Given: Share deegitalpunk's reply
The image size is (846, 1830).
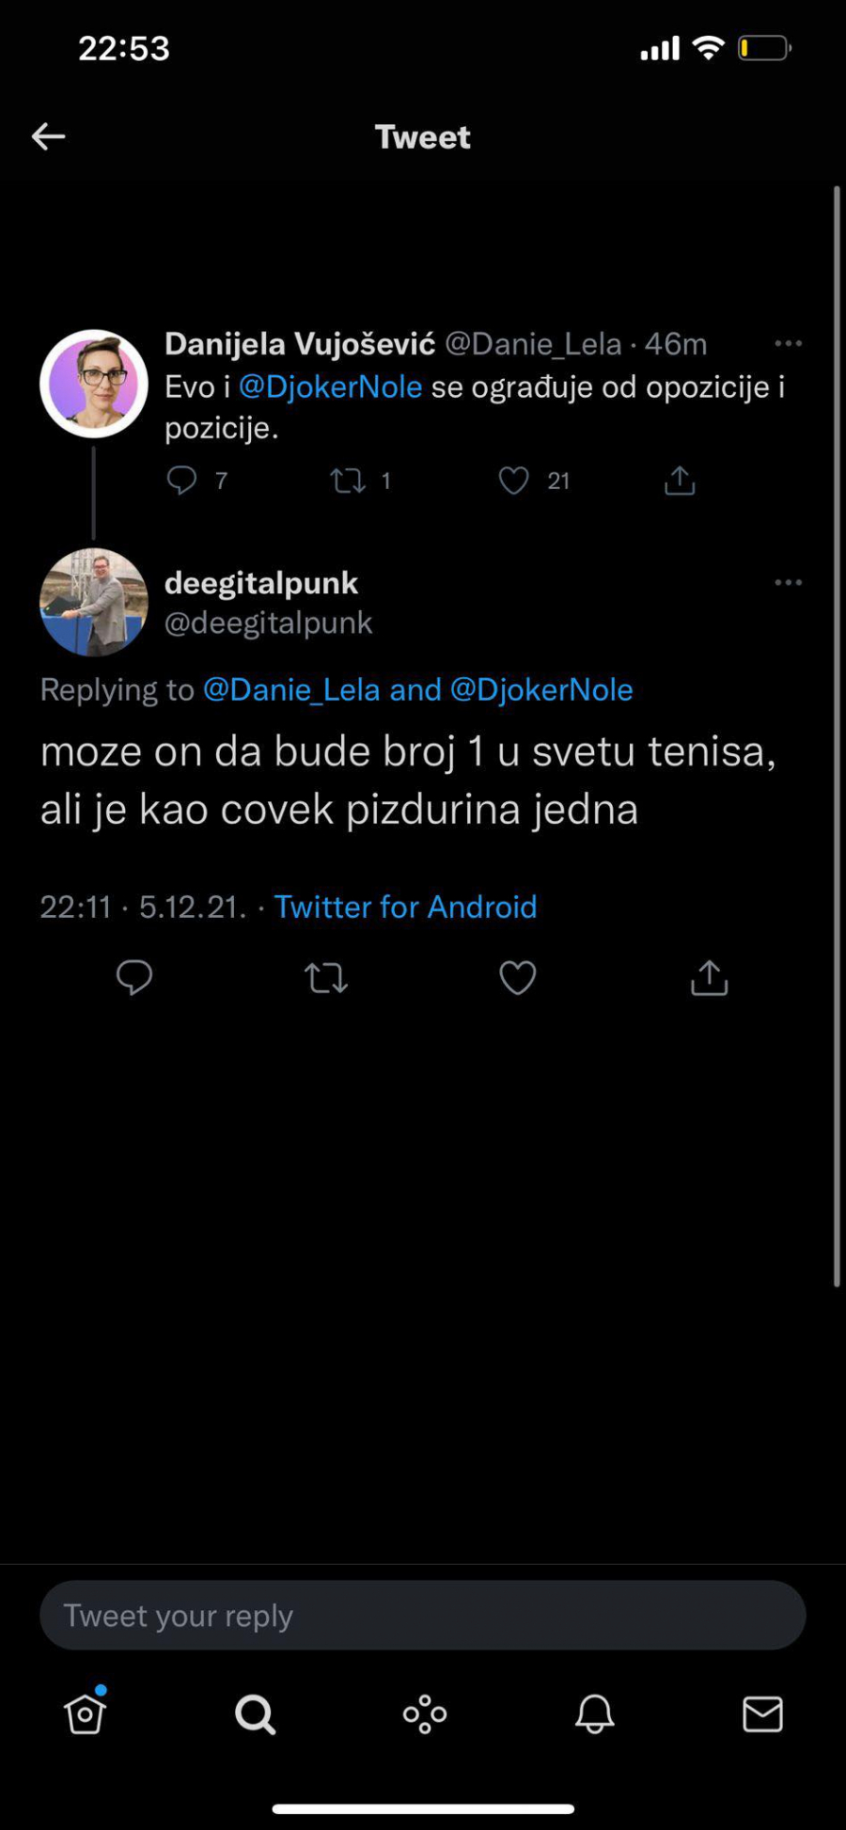Looking at the screenshot, I should [x=710, y=978].
